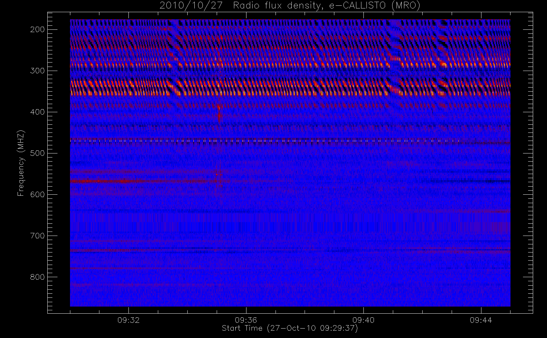Click the 300 frequency tick label
Image resolution: width=547 pixels, height=338 pixels.
point(38,71)
